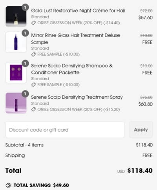Click FREE SAMPLE tag icon for Mirror Rinse
Screen dimensions: 157x190
[x=33, y=54]
